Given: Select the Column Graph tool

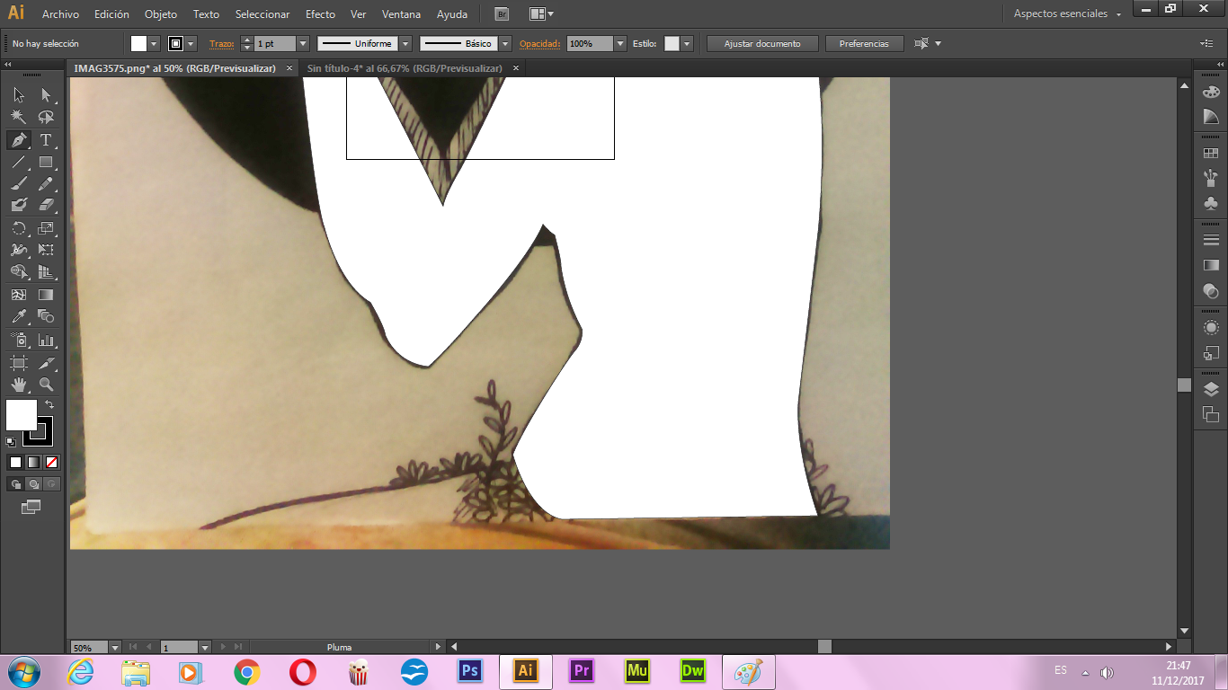Looking at the screenshot, I should 46,341.
